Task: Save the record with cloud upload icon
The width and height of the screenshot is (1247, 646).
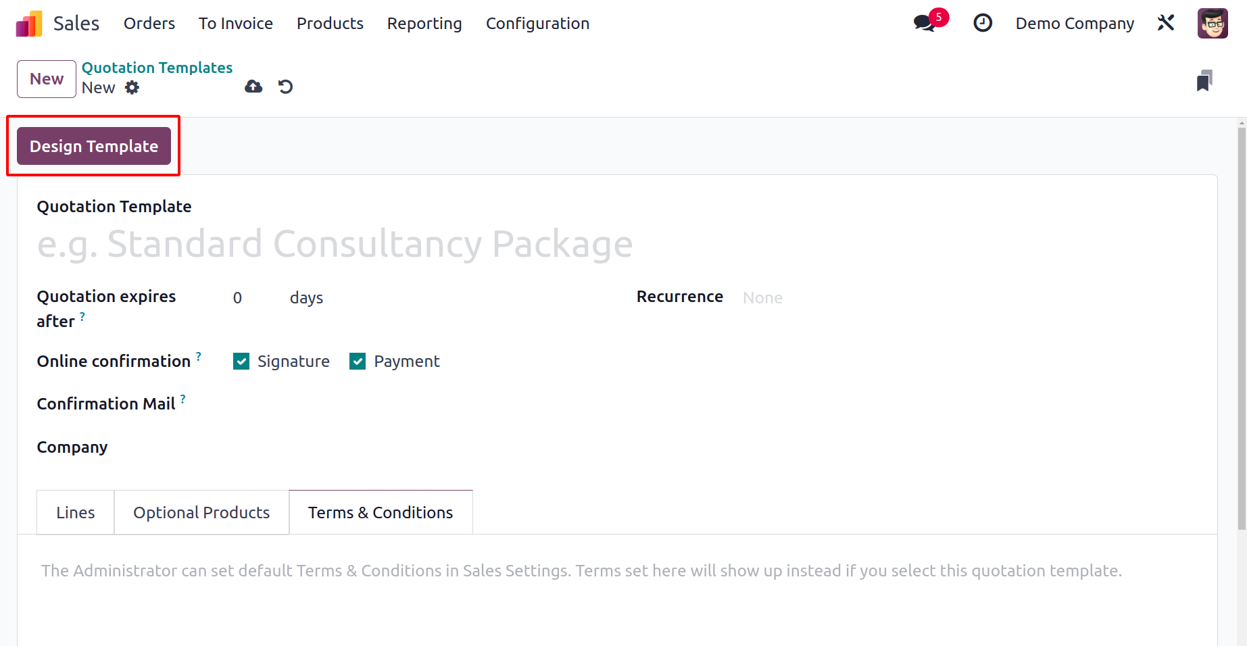Action: (253, 86)
